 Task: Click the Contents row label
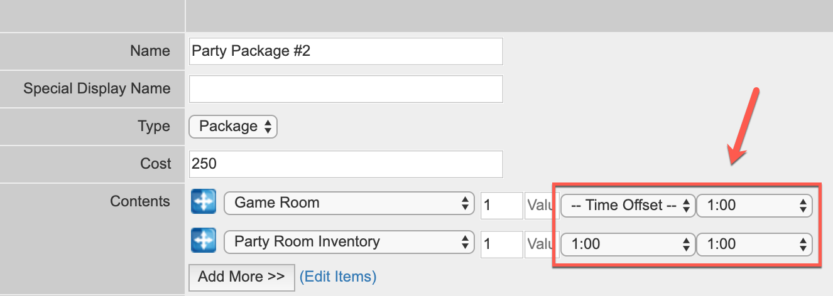[x=140, y=201]
